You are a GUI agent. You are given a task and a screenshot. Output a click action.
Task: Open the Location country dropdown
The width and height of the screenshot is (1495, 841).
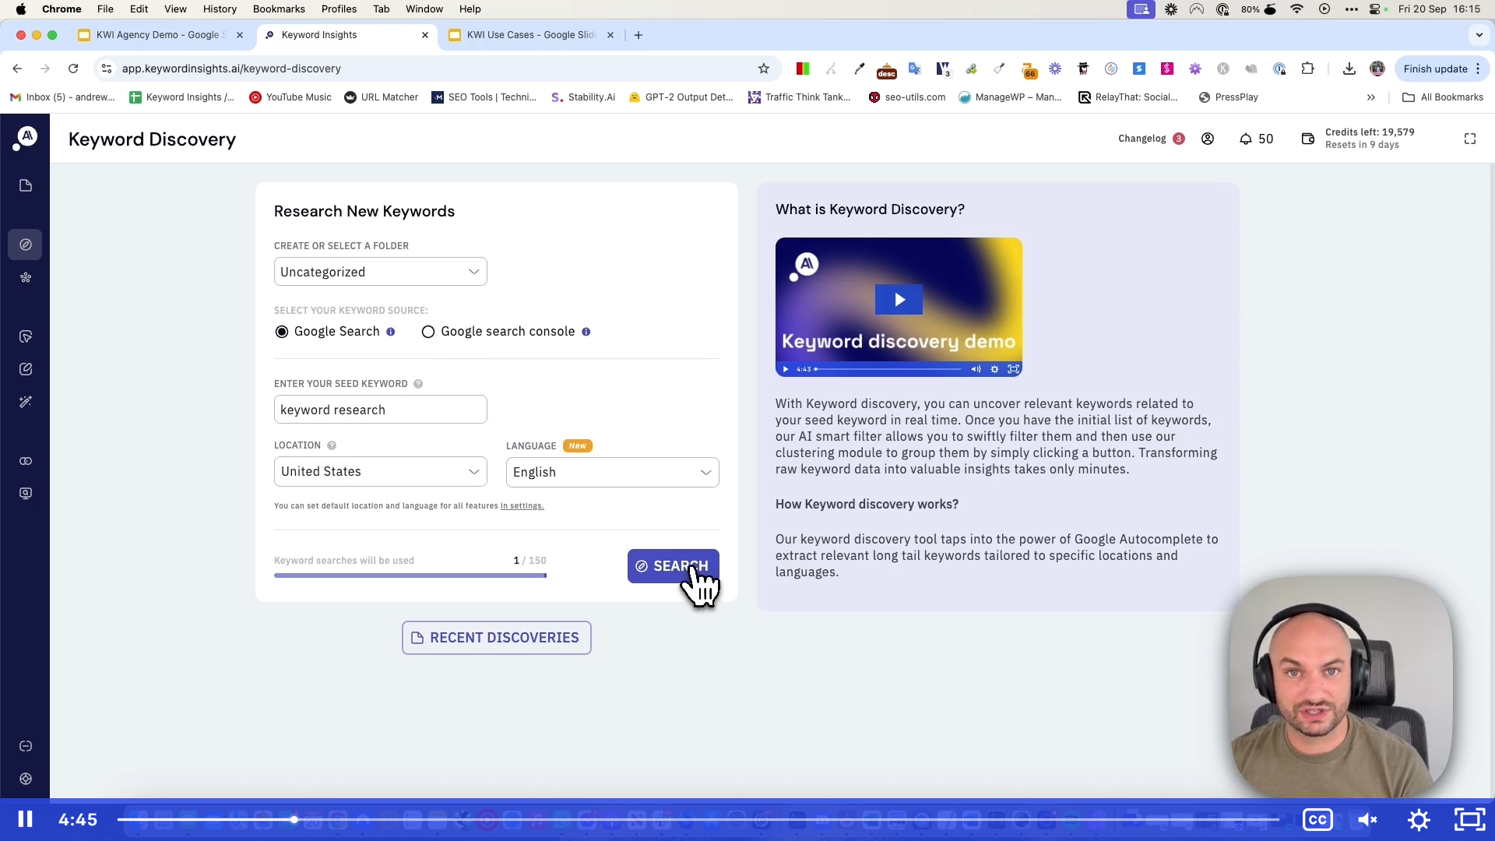(x=379, y=471)
